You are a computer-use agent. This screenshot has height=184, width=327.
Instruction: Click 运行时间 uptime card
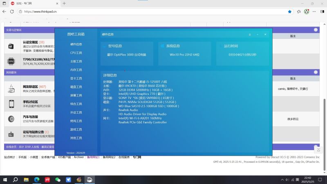(242, 54)
